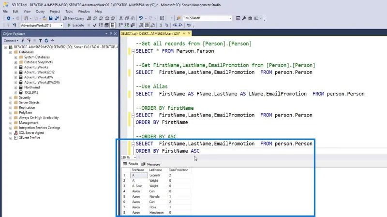This screenshot has width=387, height=217.
Task: Click the Save All icon
Action: pyautogui.click(x=57, y=18)
